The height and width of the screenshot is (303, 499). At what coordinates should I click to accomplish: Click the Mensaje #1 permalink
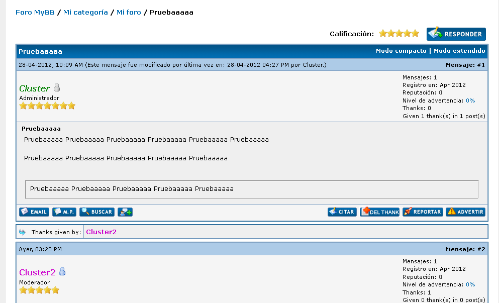481,65
